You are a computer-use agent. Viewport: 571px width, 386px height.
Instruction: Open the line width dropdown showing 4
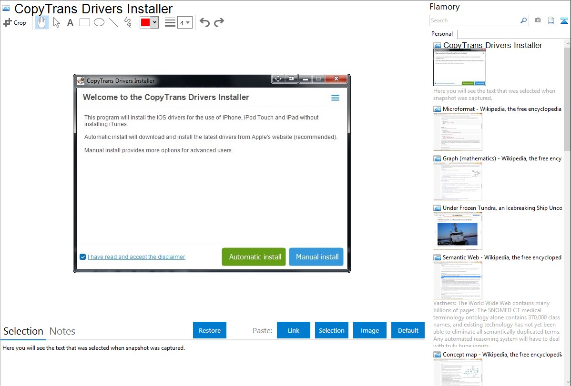tap(184, 22)
